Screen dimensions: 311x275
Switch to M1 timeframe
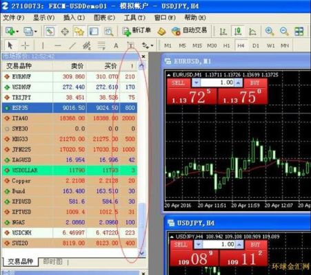click(x=168, y=45)
